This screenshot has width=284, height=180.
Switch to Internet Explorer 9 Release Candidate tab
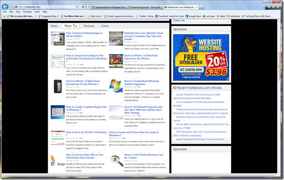tap(109, 7)
